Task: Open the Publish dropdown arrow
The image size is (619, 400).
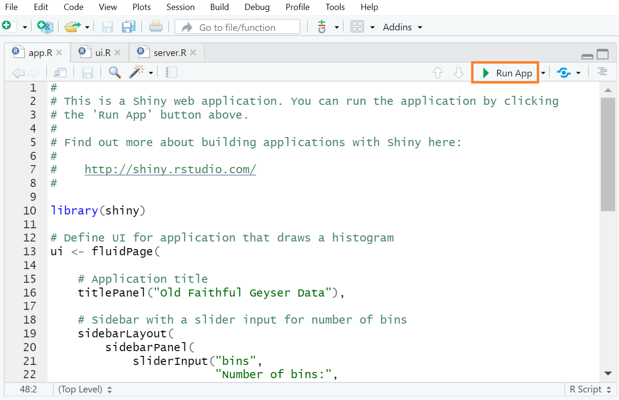Action: [x=578, y=73]
